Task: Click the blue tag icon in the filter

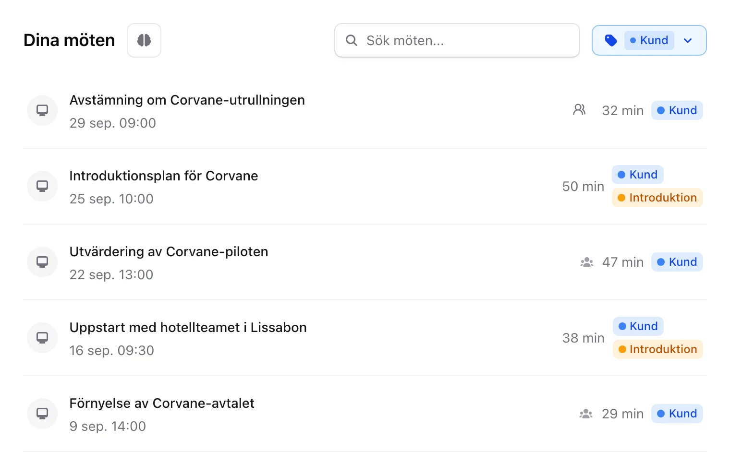Action: click(x=611, y=40)
